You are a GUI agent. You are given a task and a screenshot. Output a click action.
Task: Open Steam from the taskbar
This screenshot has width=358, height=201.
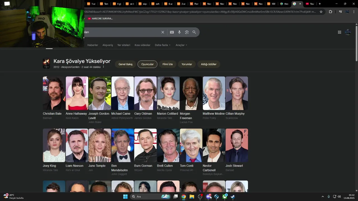[233, 197]
